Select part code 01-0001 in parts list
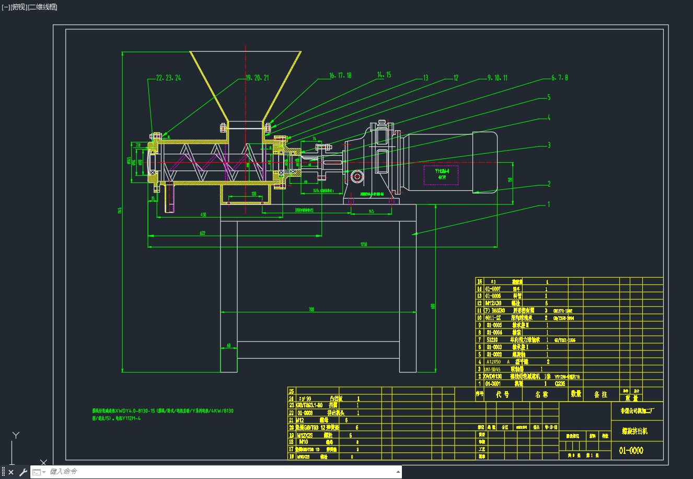This screenshot has height=479, width=693. tap(493, 383)
